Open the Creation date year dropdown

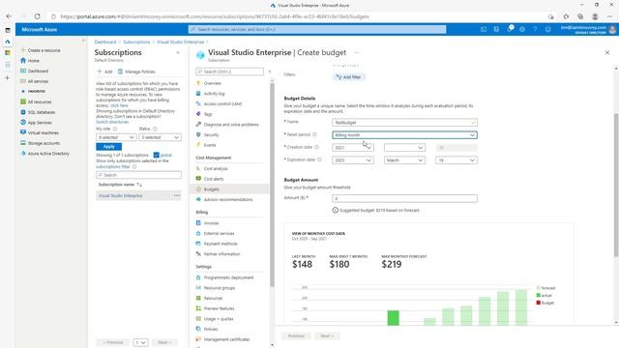click(x=352, y=148)
